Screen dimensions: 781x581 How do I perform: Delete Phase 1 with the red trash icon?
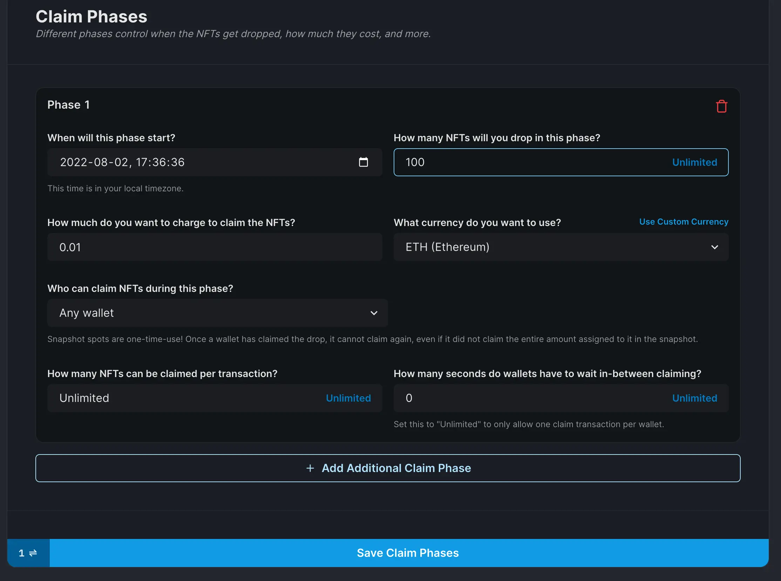pyautogui.click(x=721, y=106)
